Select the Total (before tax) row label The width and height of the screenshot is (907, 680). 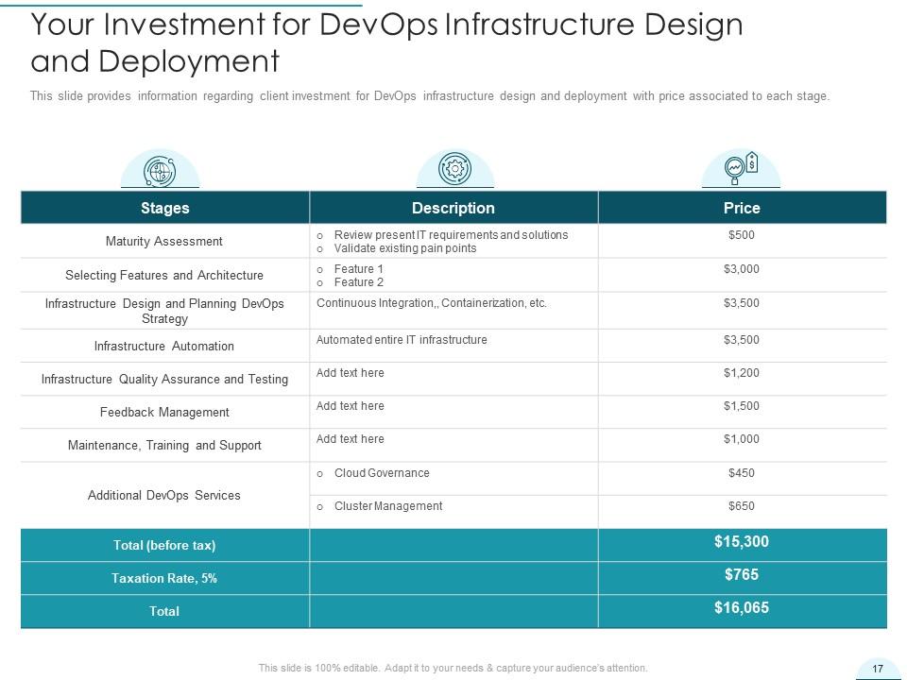(164, 545)
